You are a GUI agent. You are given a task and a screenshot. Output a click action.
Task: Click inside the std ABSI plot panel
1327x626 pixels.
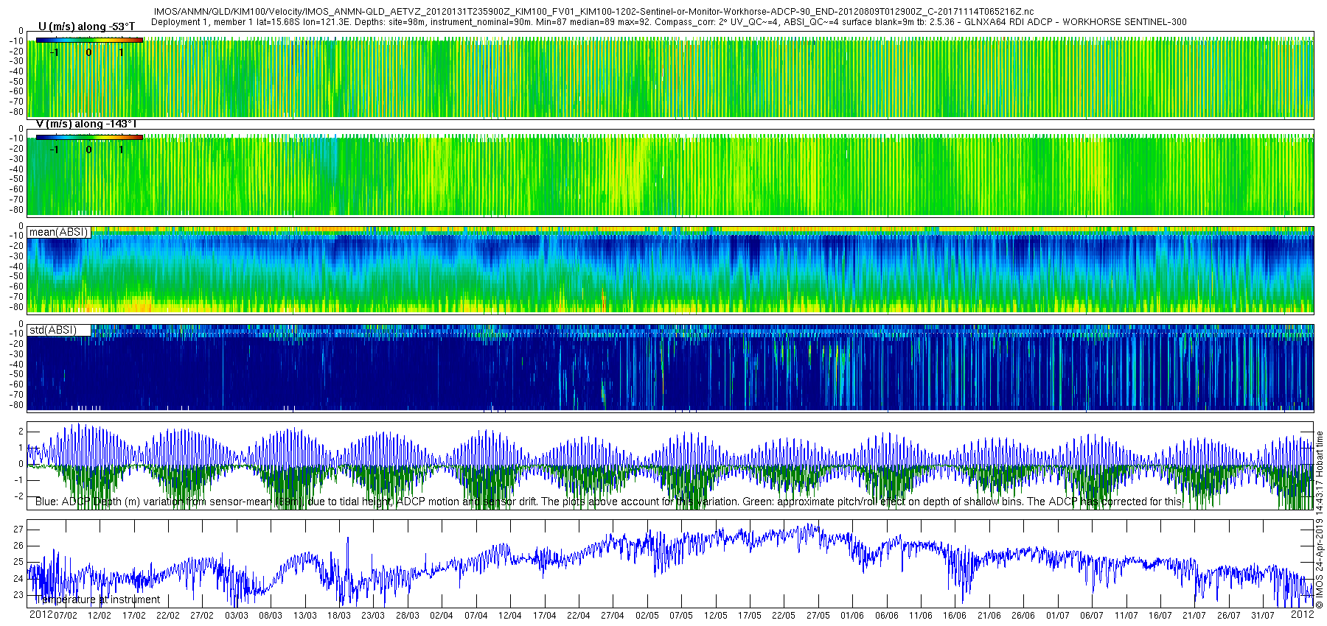click(x=671, y=367)
